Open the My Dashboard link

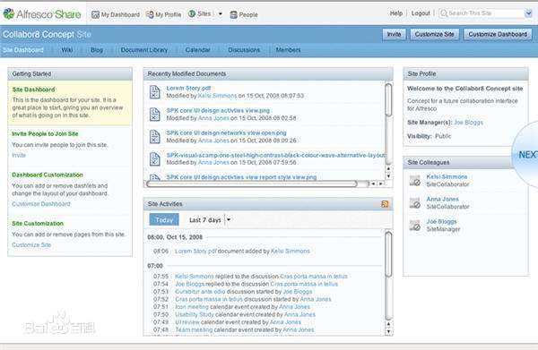pyautogui.click(x=120, y=14)
